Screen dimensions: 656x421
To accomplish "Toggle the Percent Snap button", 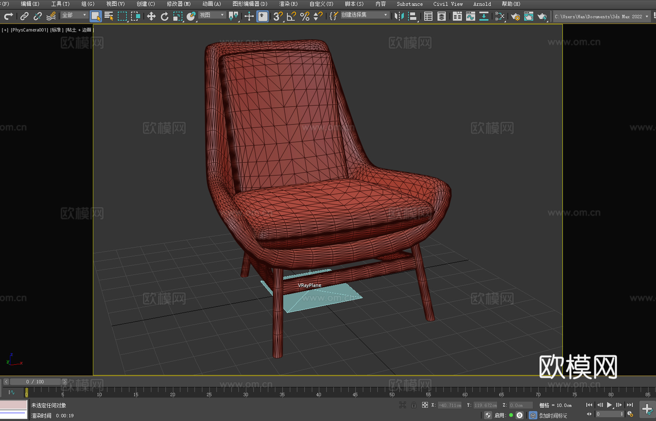I will [x=305, y=16].
